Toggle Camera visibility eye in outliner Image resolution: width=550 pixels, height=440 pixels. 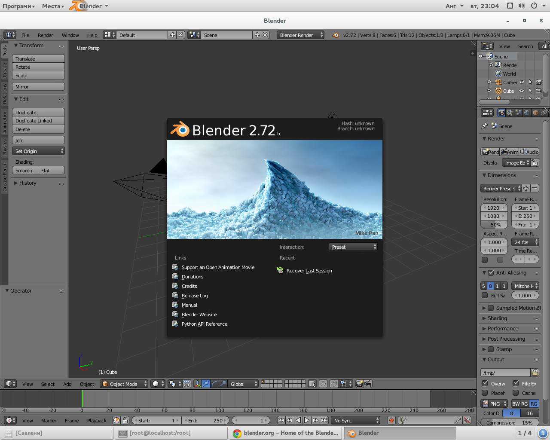522,82
